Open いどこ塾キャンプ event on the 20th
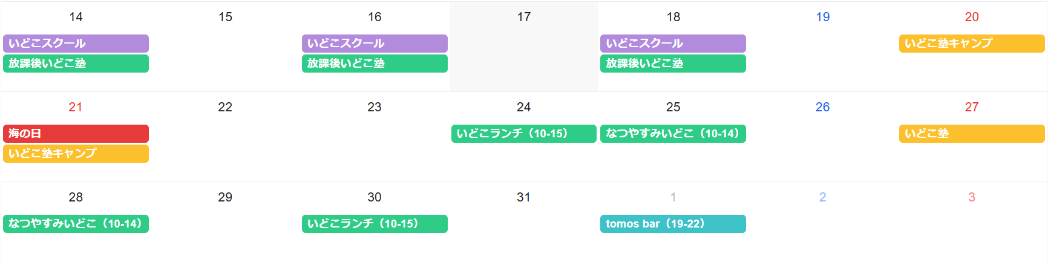The image size is (1048, 265). point(972,44)
